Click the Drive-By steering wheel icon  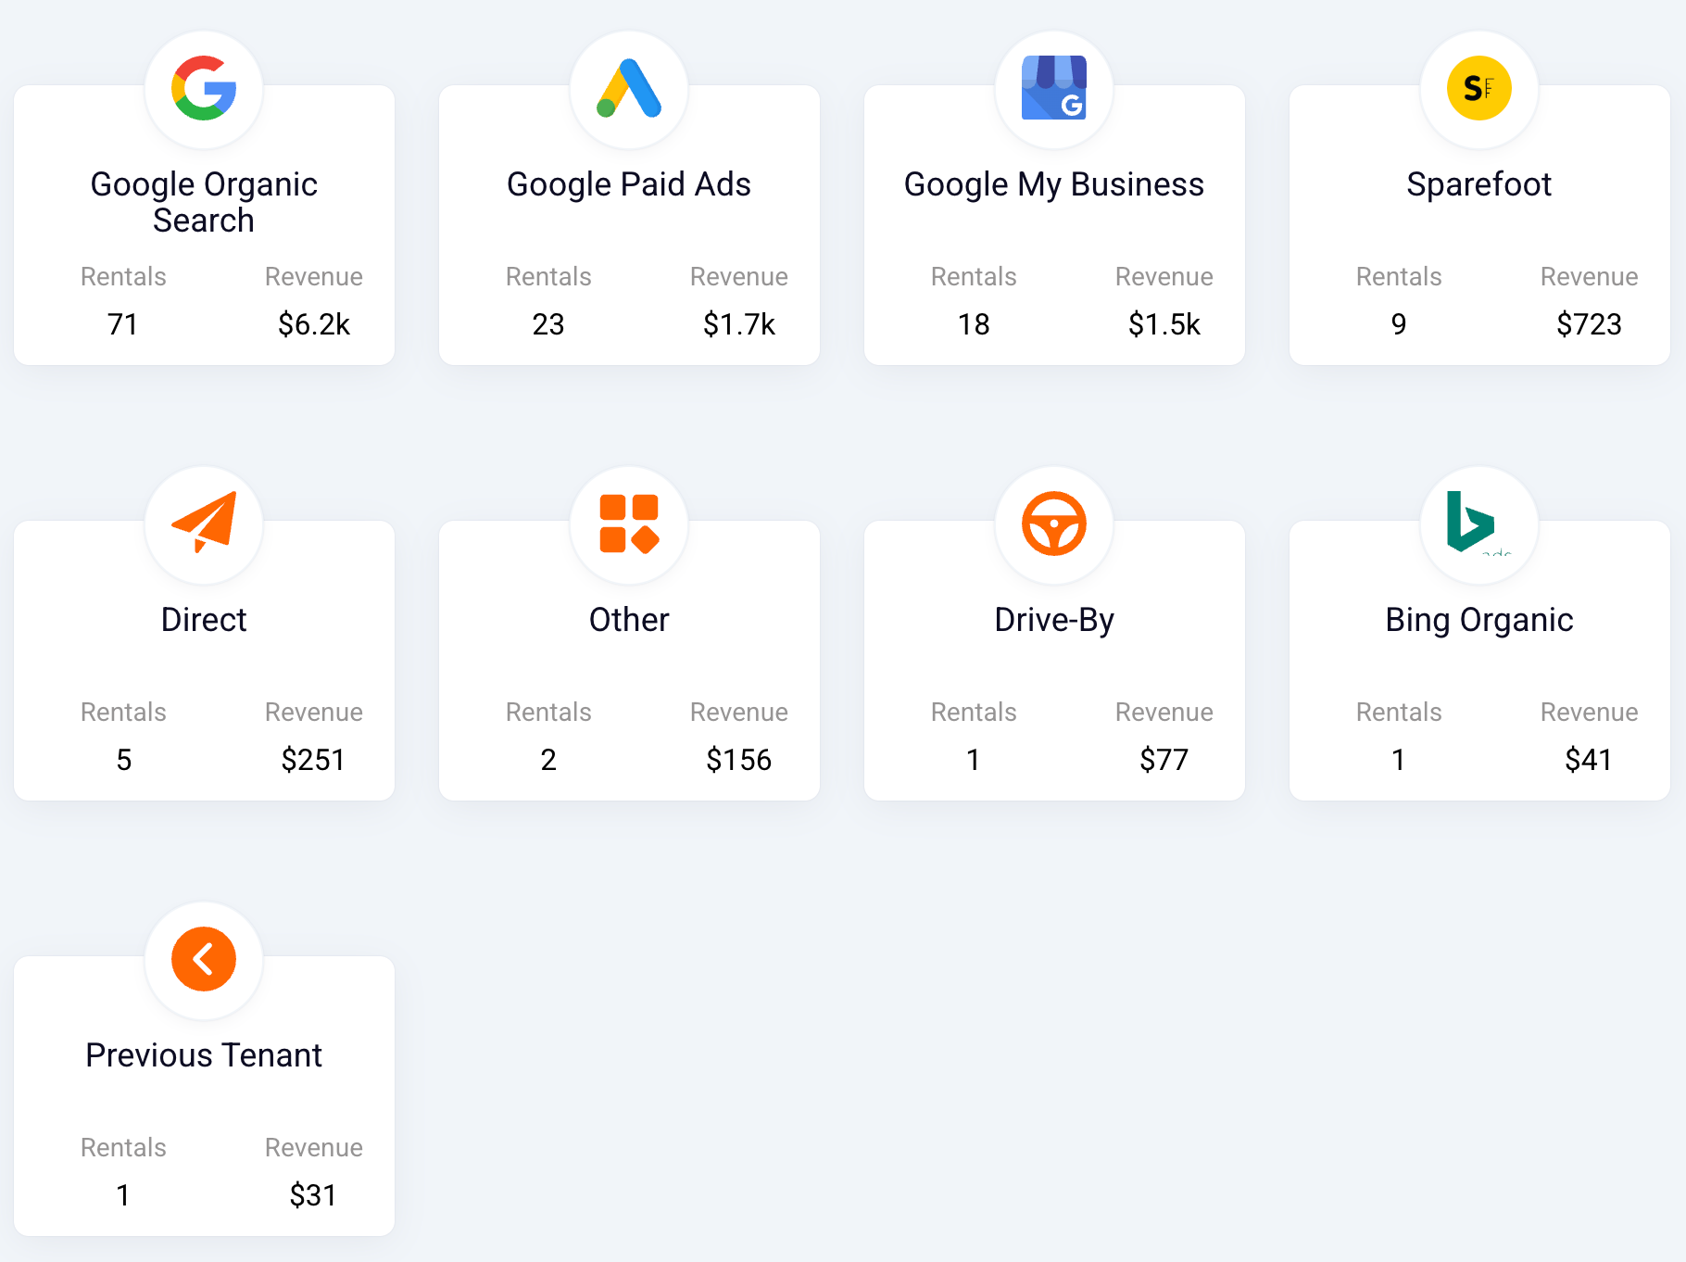(1054, 524)
